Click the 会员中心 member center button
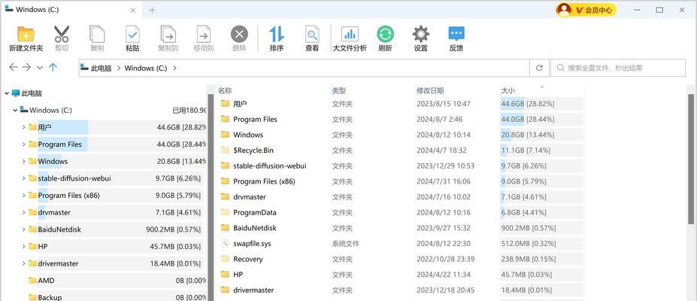This screenshot has width=697, height=301. (x=586, y=10)
